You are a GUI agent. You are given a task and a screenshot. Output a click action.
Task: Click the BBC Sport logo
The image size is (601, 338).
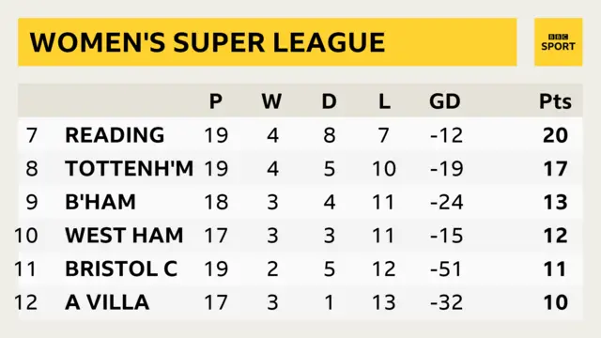point(558,42)
